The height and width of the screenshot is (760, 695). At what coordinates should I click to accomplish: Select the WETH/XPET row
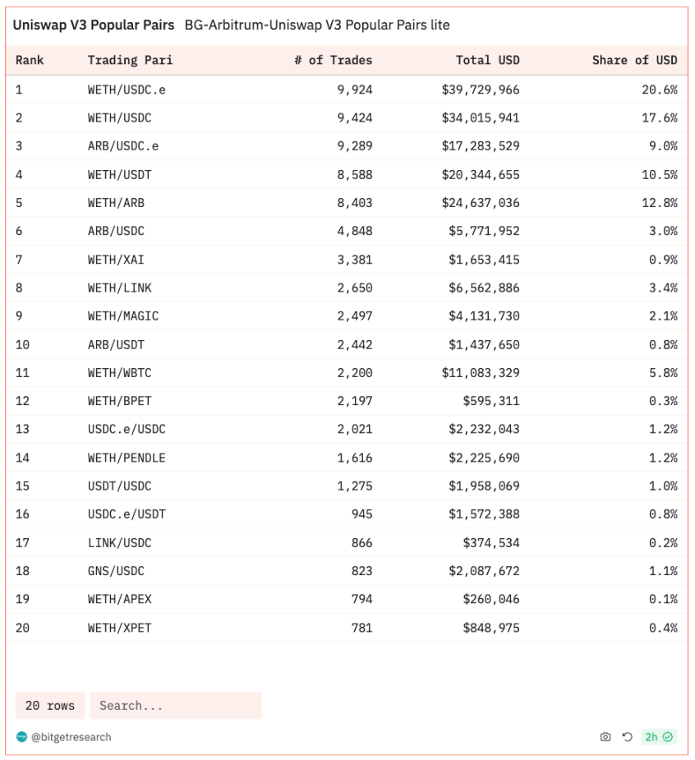(347, 628)
